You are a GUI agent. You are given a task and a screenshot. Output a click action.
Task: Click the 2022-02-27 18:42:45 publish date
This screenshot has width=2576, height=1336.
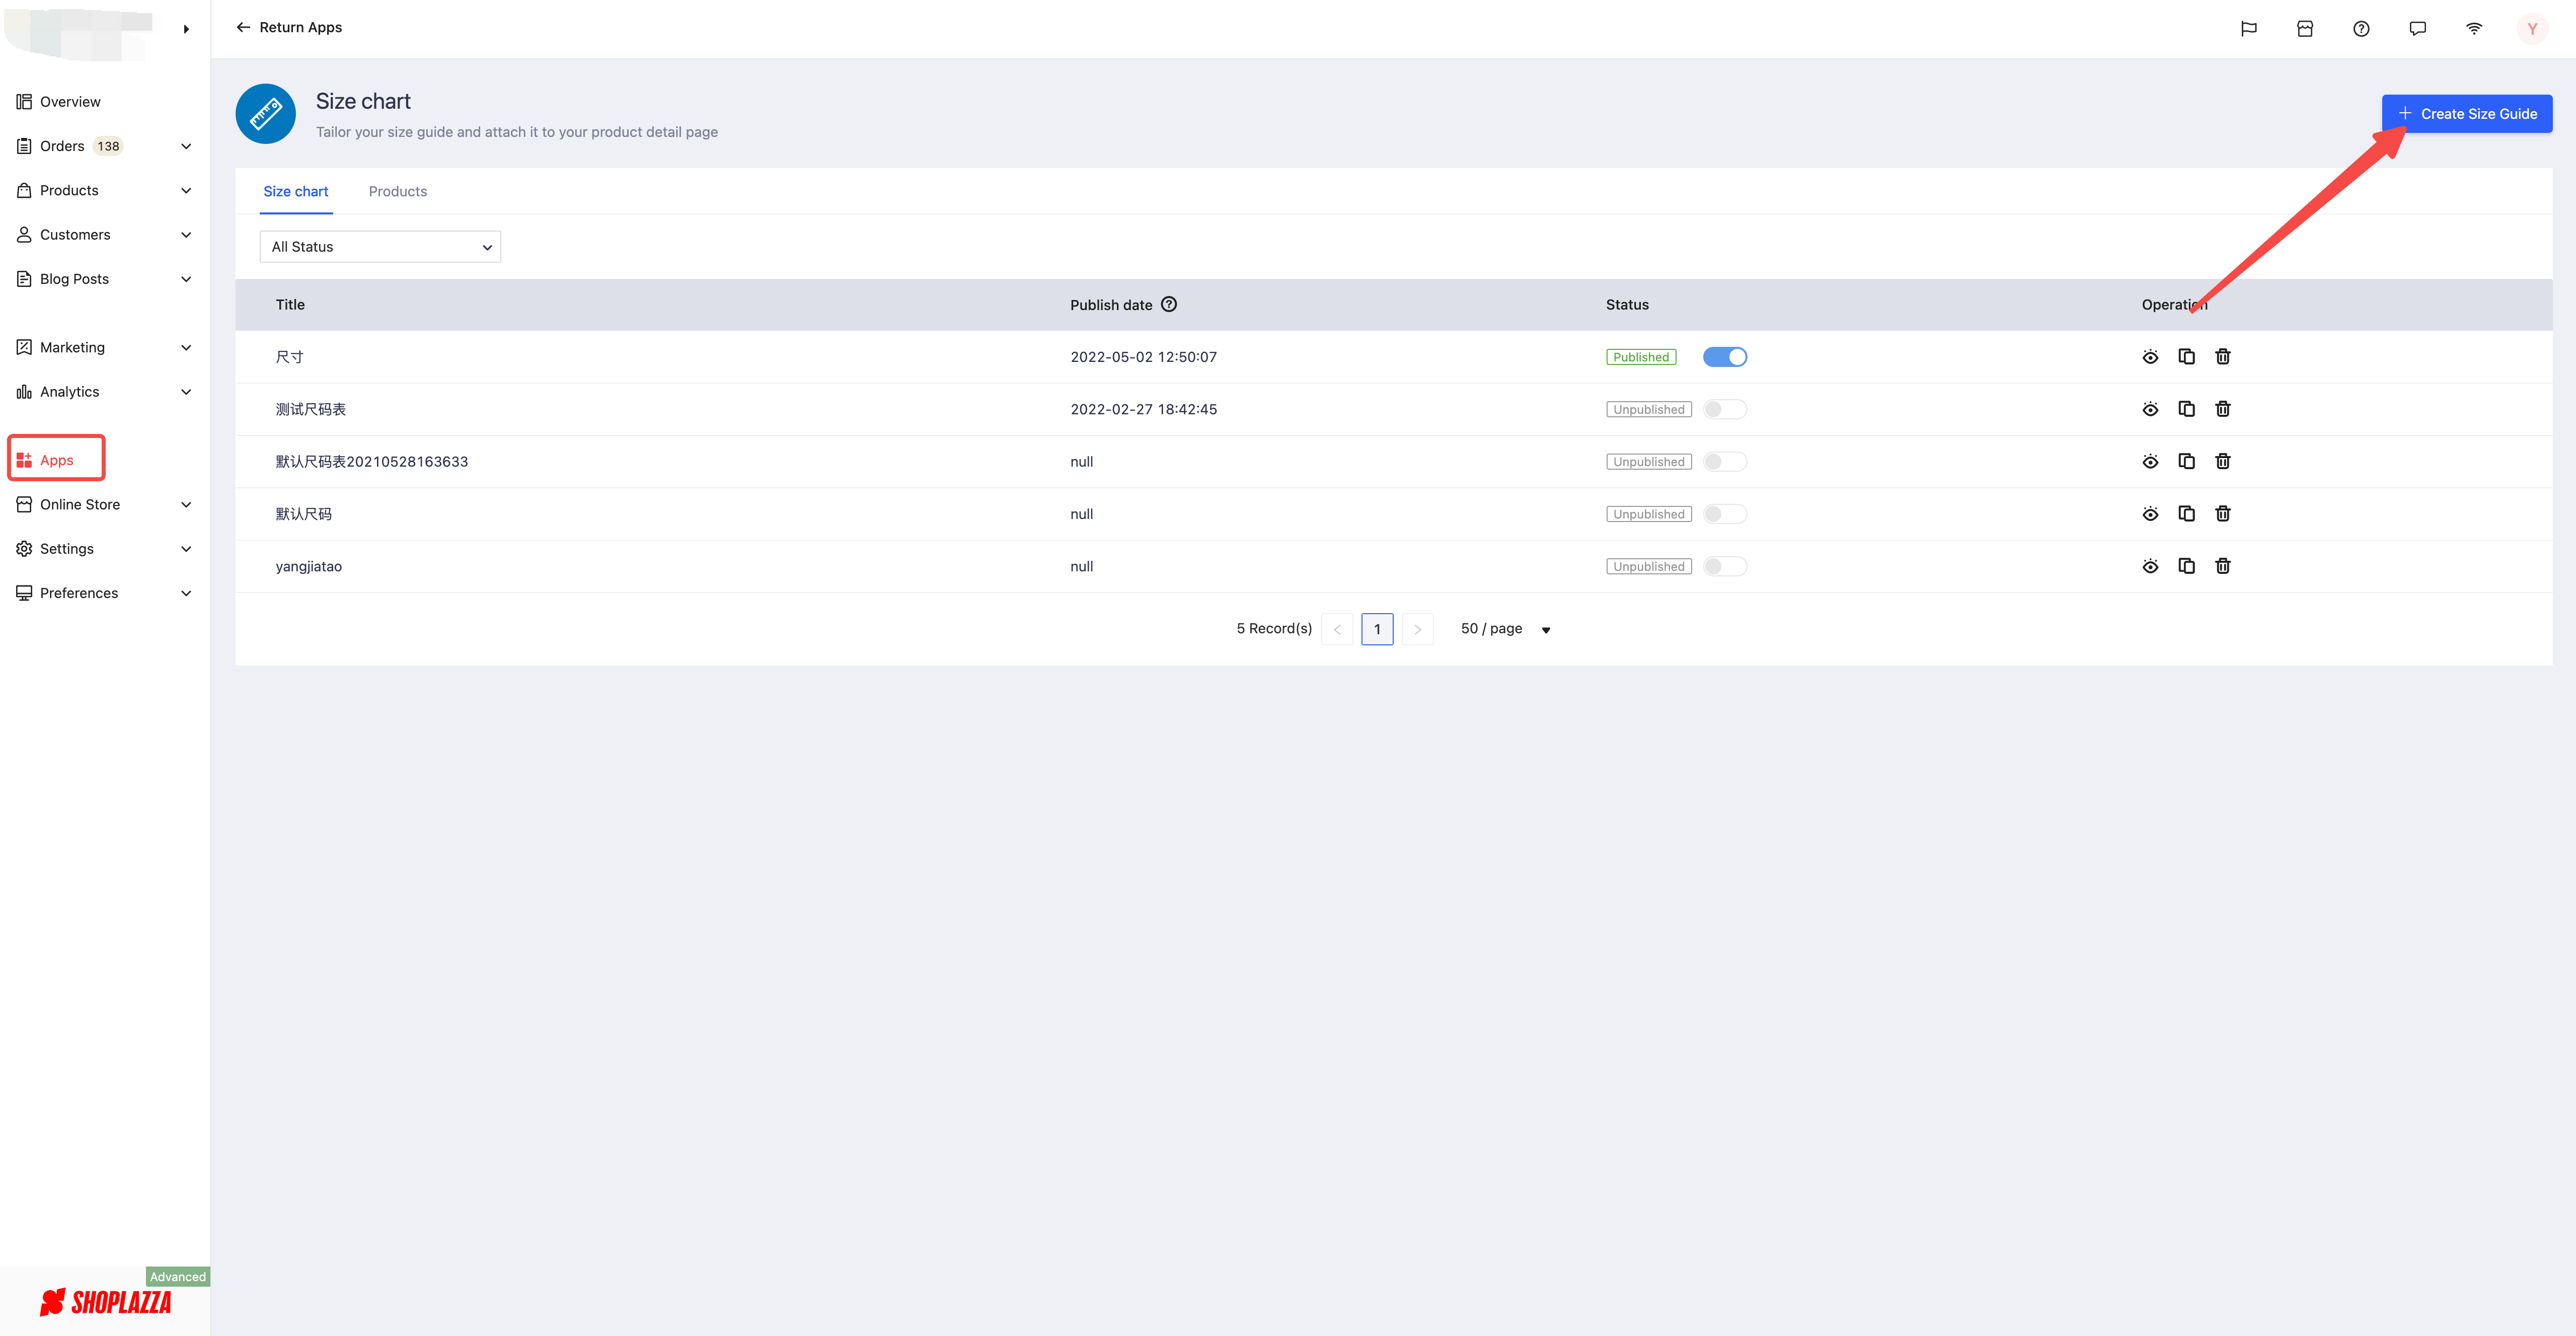click(x=1143, y=409)
